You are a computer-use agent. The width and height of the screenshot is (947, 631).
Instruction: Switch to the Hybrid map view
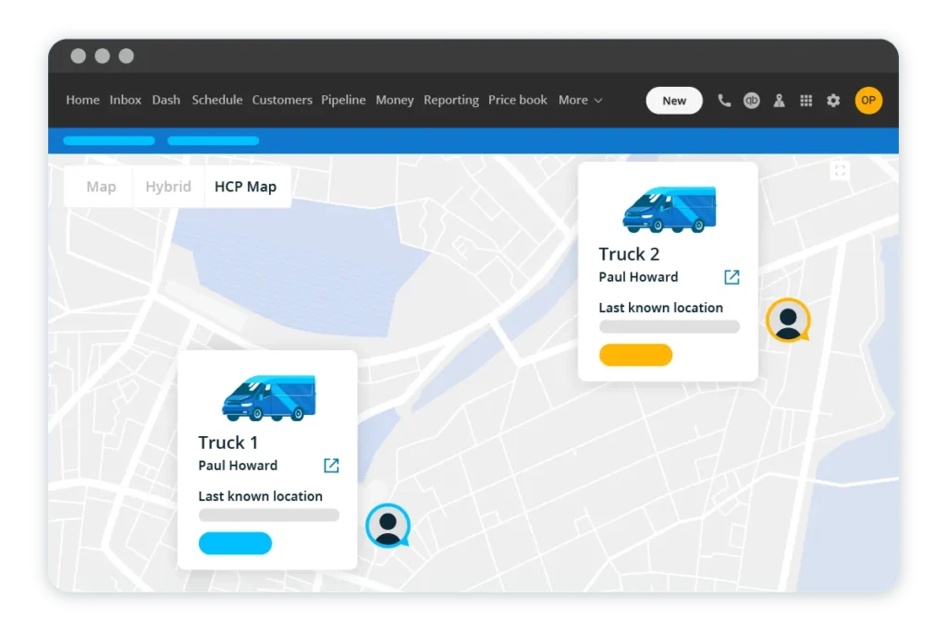point(167,186)
